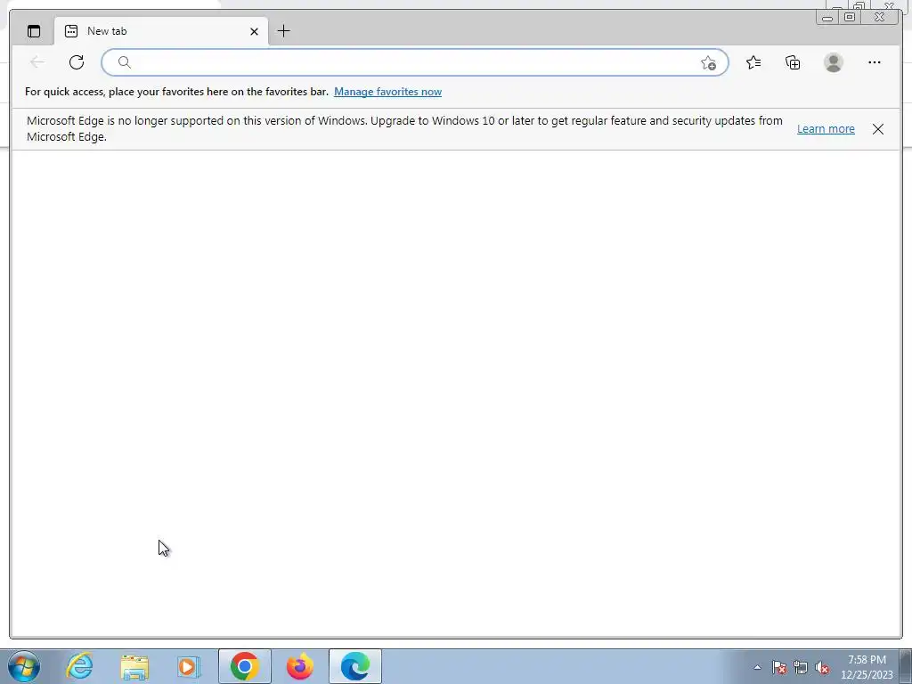This screenshot has width=912, height=684.
Task: Click the search icon in the address bar
Action: point(125,62)
